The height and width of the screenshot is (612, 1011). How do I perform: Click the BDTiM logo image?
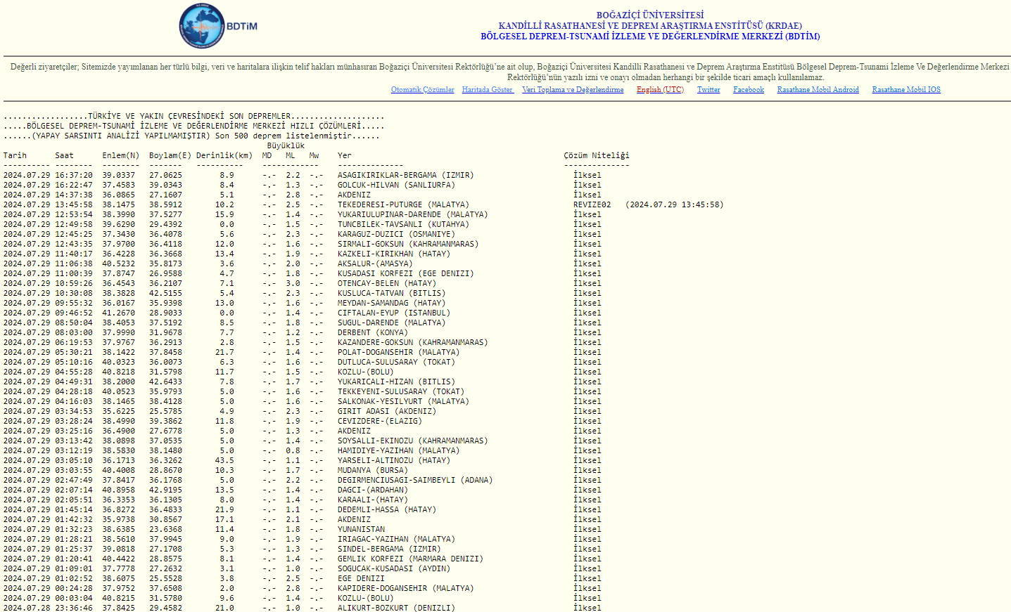pyautogui.click(x=218, y=26)
